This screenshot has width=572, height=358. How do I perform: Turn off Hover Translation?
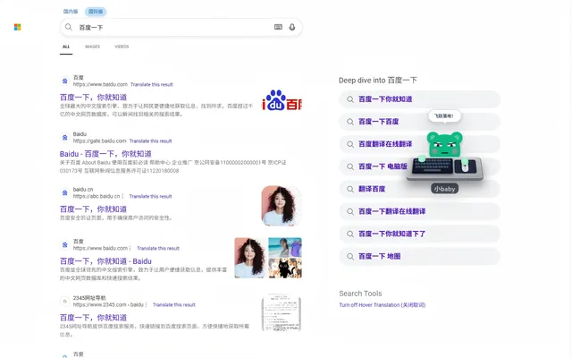382,304
